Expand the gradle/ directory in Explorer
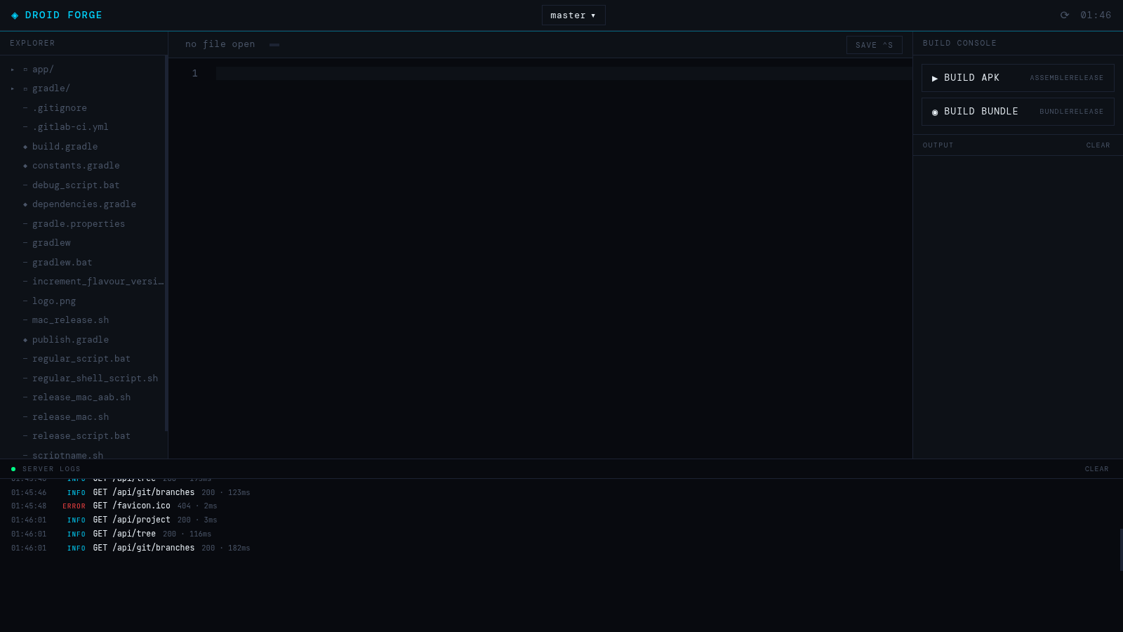The height and width of the screenshot is (632, 1123). [12, 88]
